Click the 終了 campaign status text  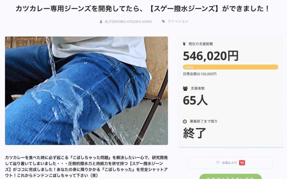click(x=195, y=133)
